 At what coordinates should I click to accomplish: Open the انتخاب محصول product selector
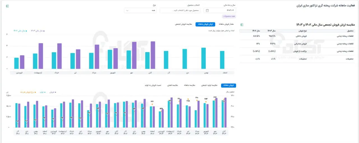[180, 10]
